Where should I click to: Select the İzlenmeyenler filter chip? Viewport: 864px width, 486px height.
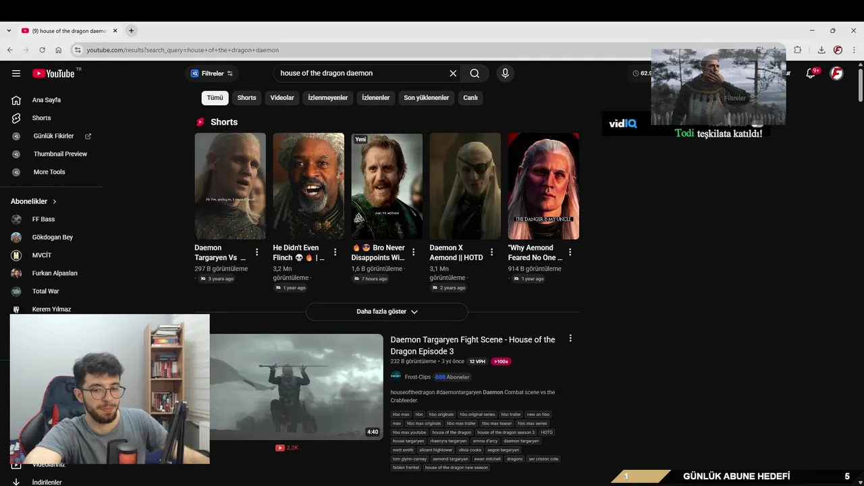coord(328,98)
